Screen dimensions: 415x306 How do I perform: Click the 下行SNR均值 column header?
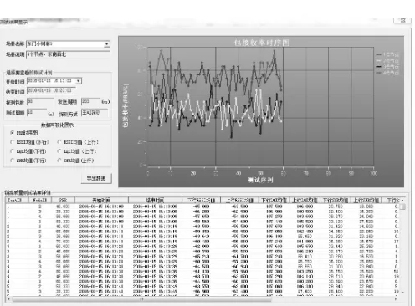pyautogui.click(x=336, y=200)
